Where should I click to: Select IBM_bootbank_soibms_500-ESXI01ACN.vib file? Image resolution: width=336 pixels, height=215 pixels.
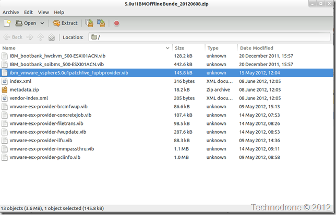pos(56,65)
